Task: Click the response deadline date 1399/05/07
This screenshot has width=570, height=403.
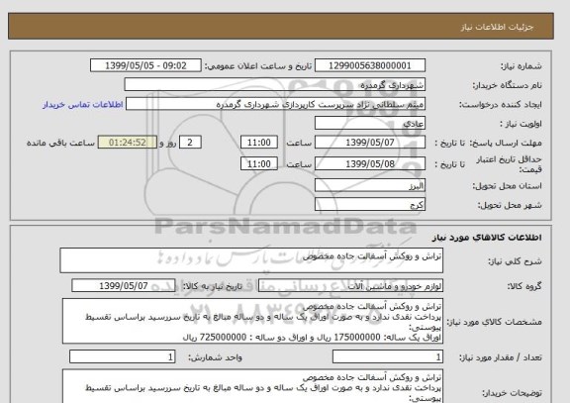Action: [x=370, y=143]
